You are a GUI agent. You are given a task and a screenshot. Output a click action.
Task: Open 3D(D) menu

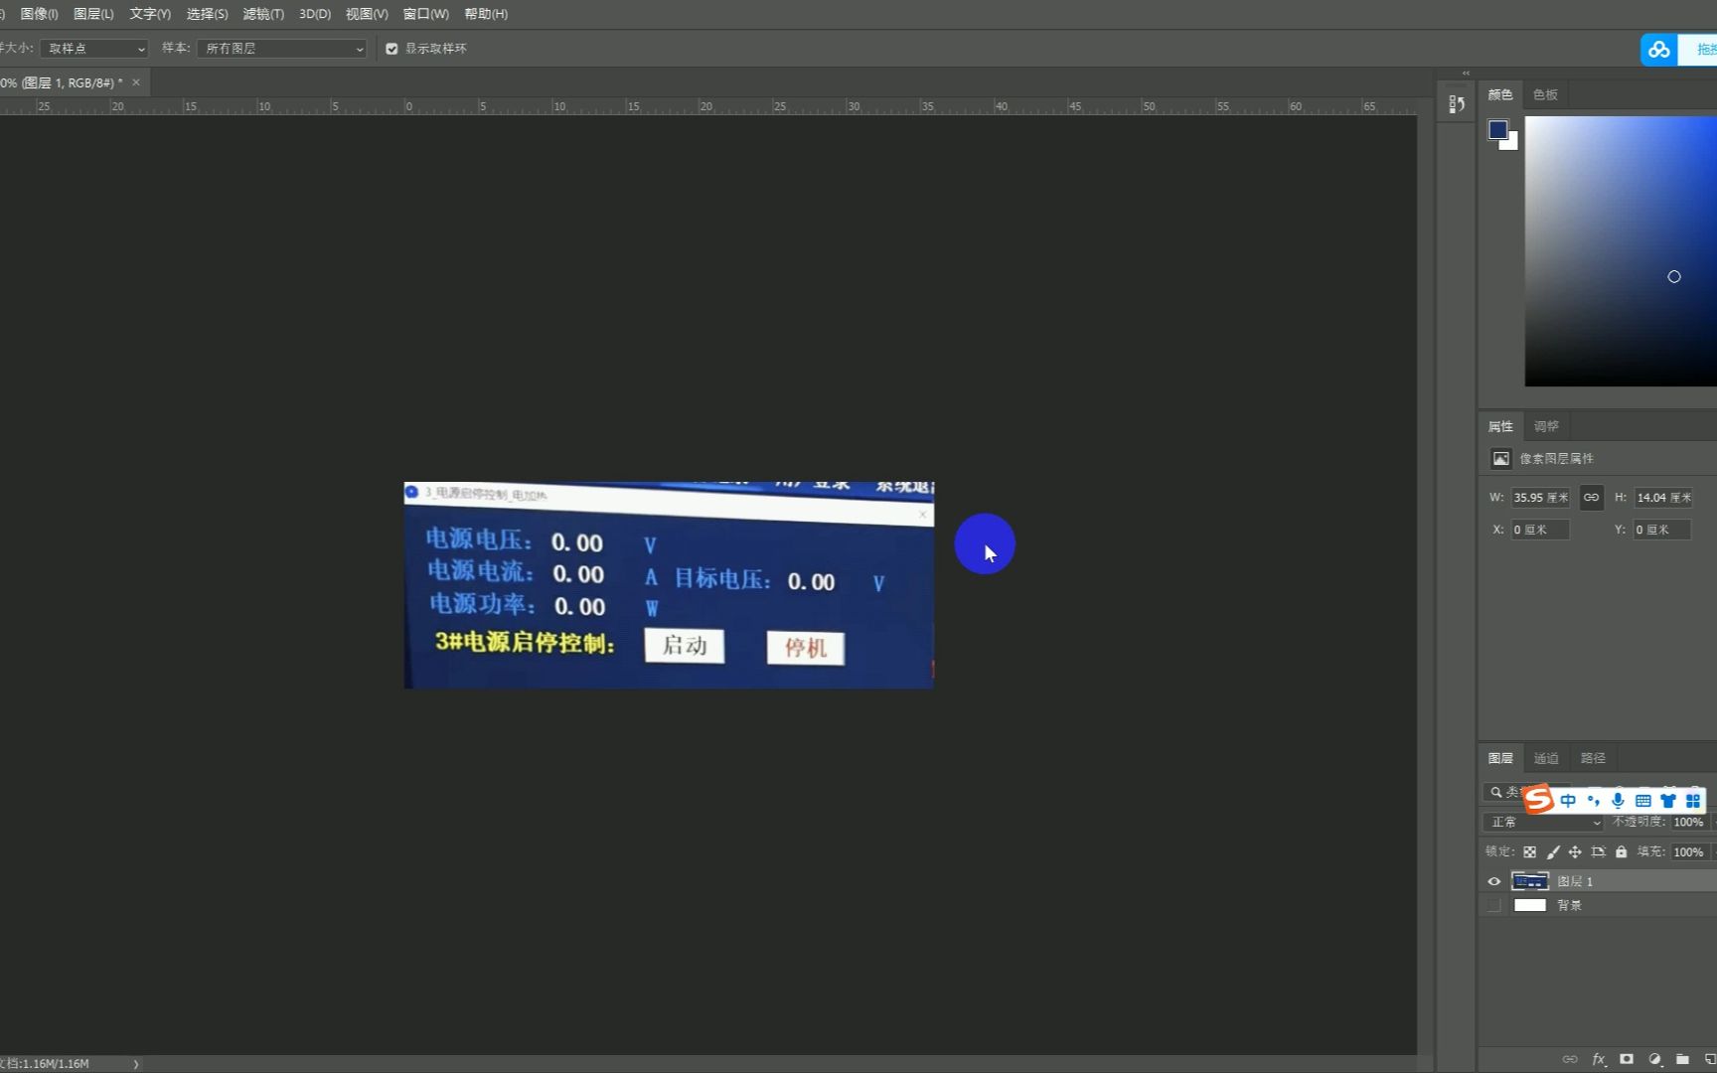315,14
